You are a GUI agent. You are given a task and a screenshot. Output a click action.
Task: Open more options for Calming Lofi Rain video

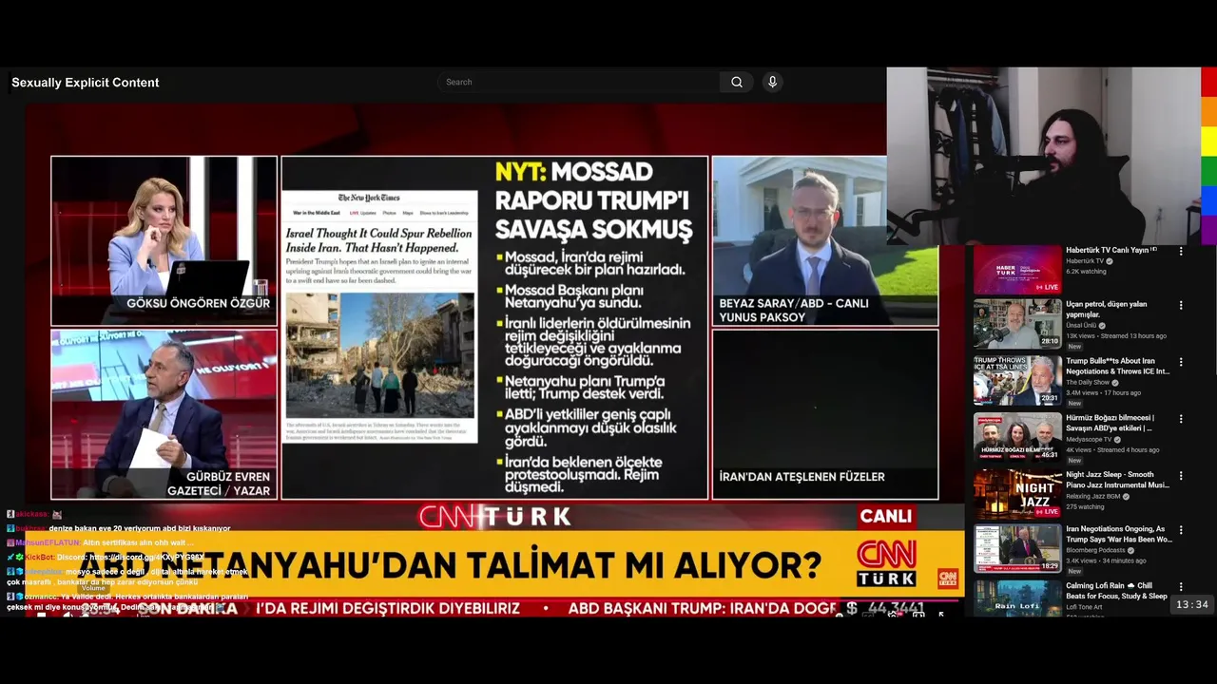(1181, 587)
